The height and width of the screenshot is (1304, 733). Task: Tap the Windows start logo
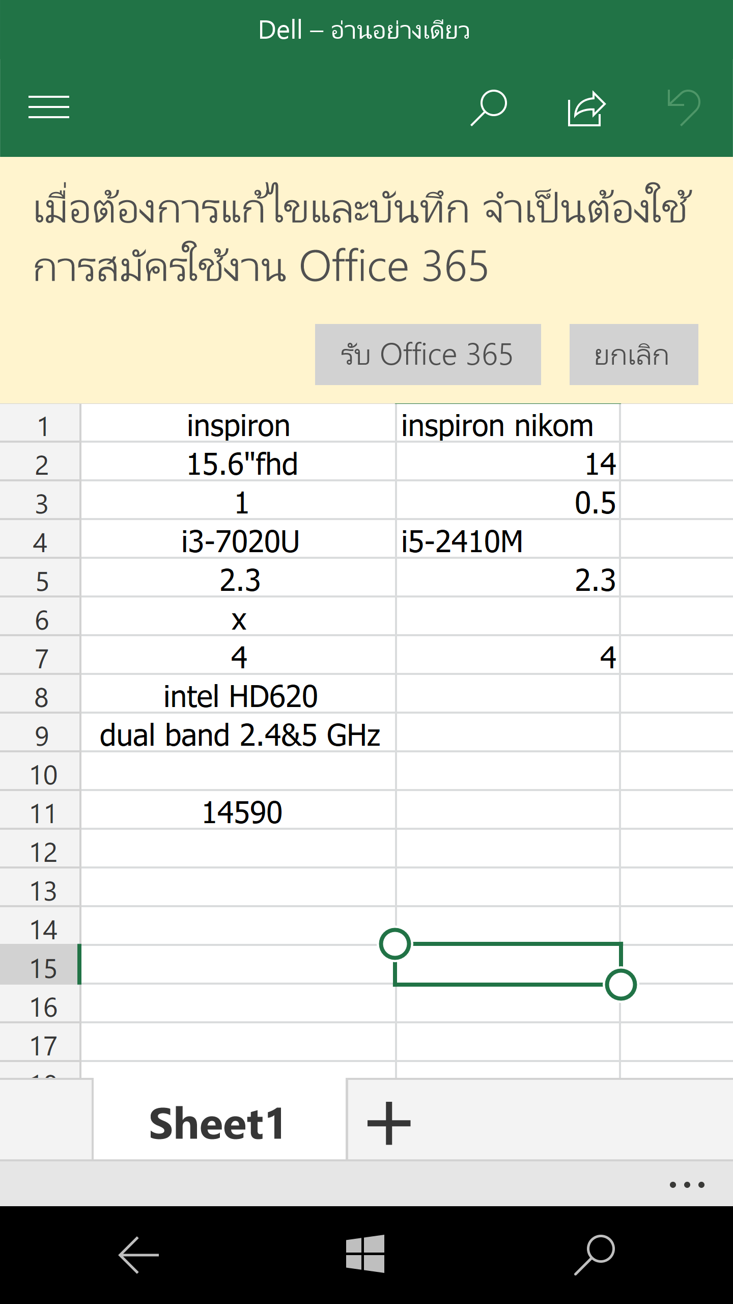(365, 1254)
